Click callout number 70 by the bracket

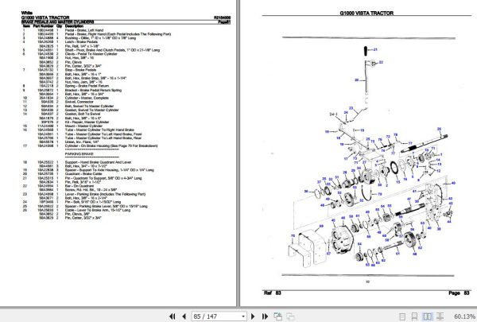(293, 236)
